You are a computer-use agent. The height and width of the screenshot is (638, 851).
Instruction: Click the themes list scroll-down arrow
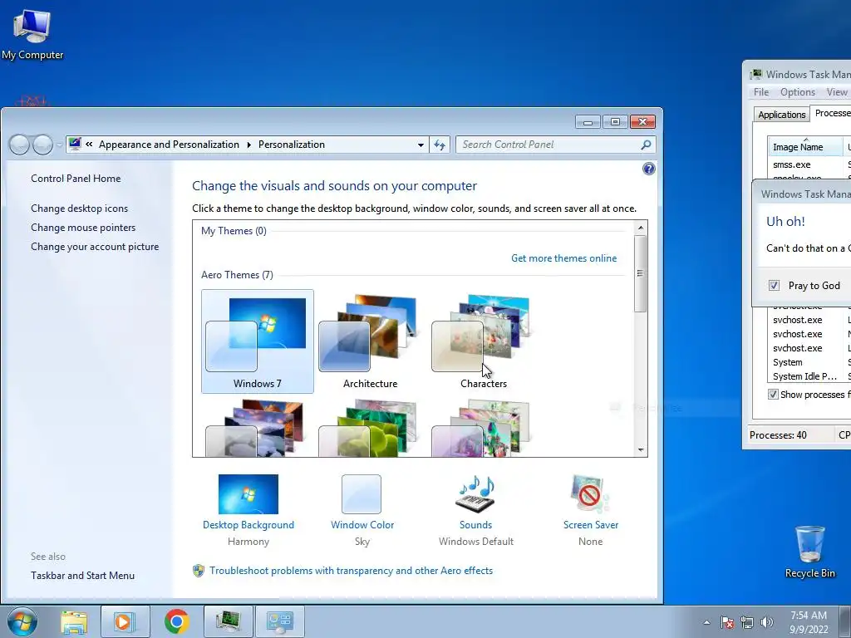coord(641,449)
